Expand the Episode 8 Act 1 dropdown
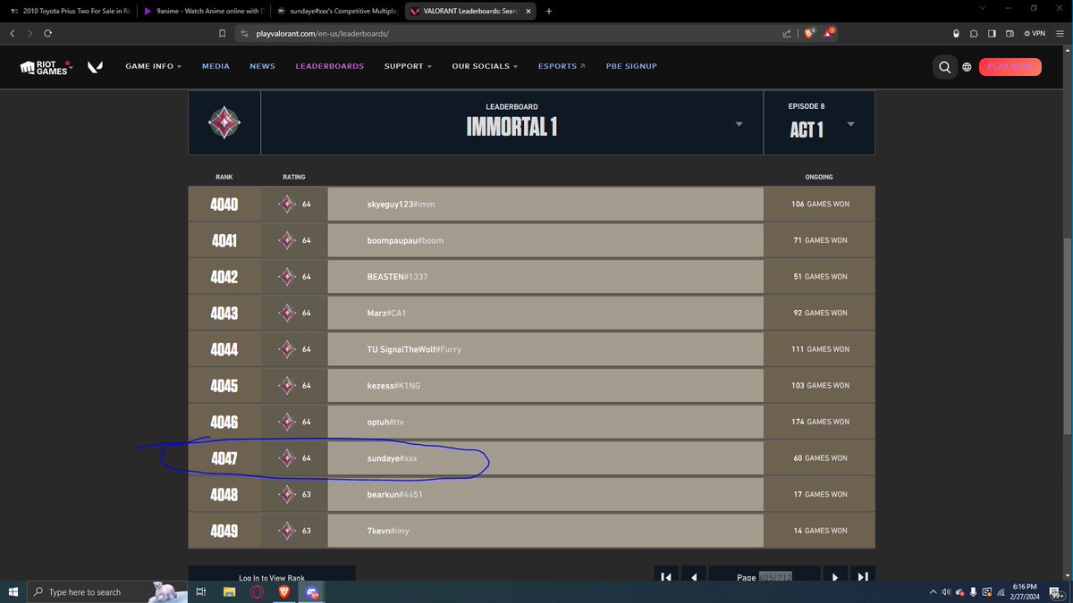The width and height of the screenshot is (1073, 603). coord(850,124)
